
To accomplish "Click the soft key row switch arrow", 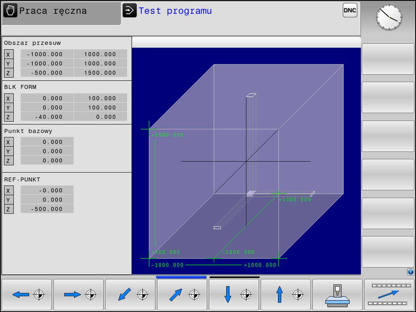I will click(x=389, y=294).
